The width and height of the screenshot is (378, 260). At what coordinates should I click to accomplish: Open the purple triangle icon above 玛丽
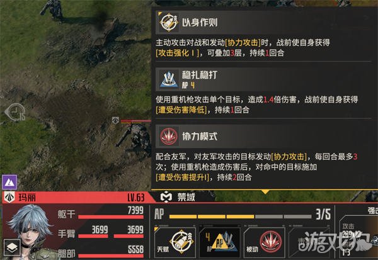coord(9,183)
